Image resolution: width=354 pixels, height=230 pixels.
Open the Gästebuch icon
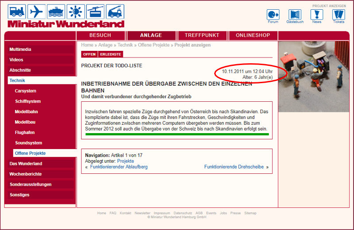coord(295,16)
